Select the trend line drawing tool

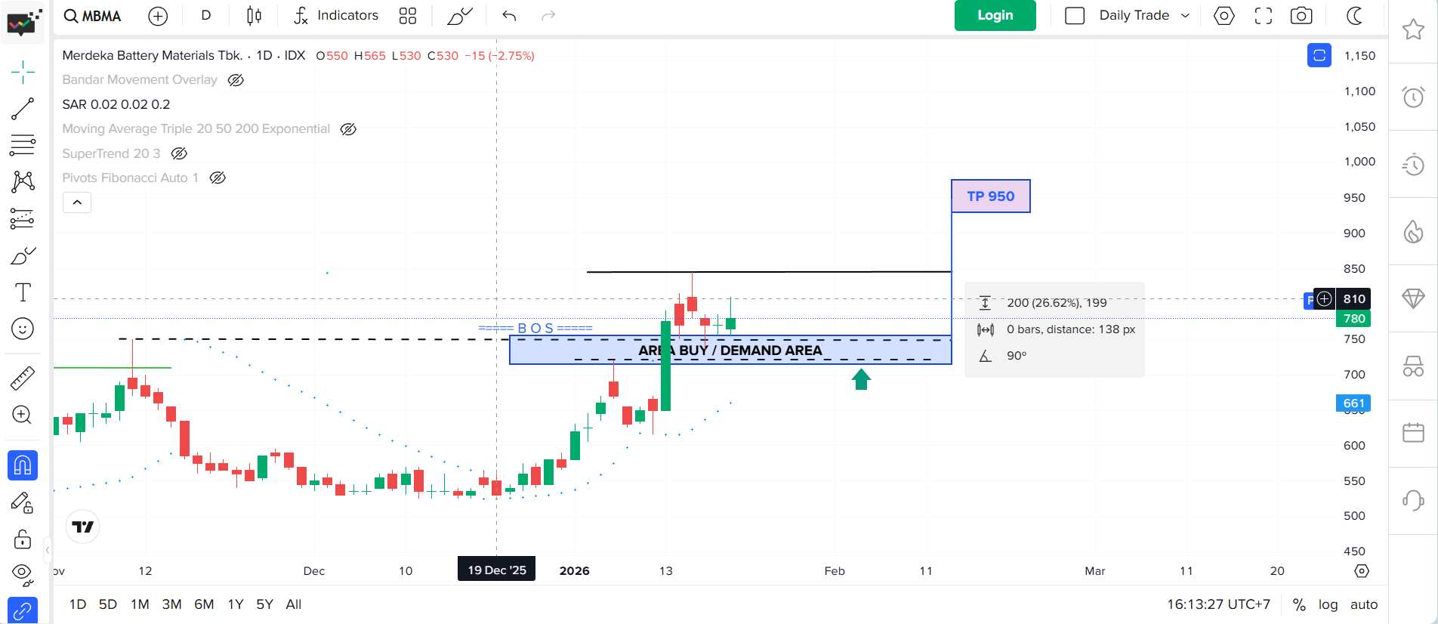pyautogui.click(x=23, y=109)
